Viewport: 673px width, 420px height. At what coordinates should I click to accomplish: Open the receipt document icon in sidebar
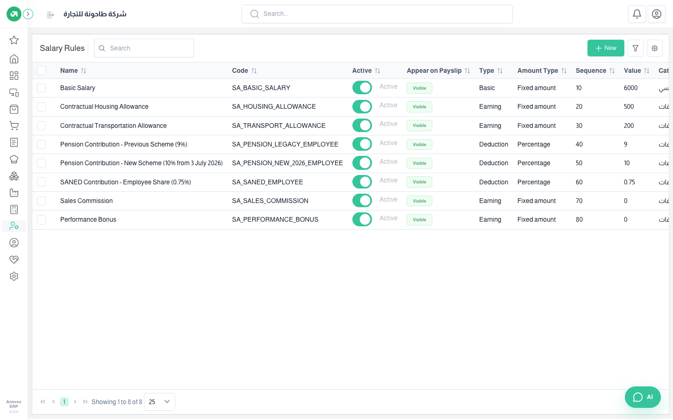14,142
